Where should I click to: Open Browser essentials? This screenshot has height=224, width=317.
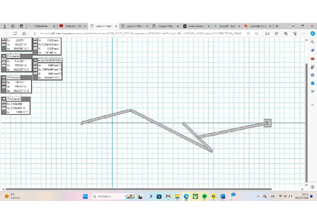coord(295,34)
